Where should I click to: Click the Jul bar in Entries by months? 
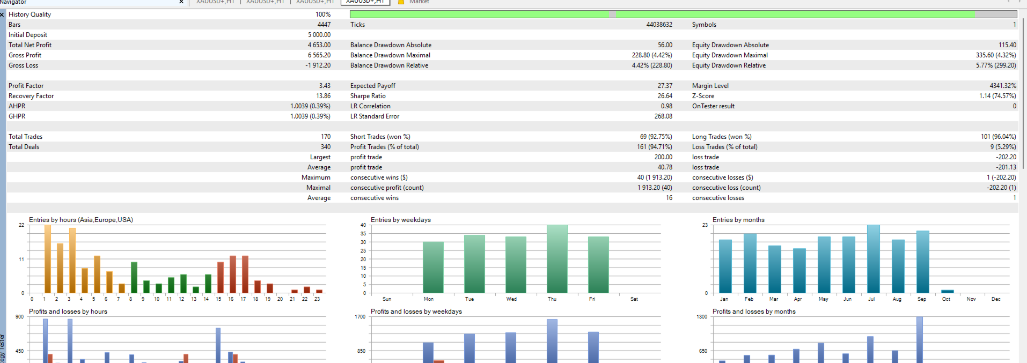coord(874,259)
